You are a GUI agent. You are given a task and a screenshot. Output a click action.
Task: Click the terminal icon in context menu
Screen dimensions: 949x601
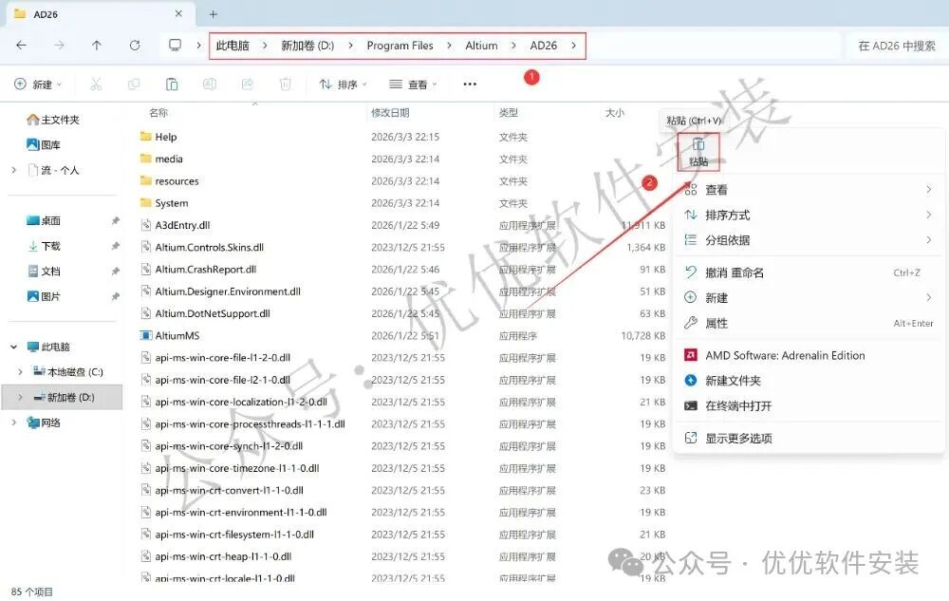[691, 405]
